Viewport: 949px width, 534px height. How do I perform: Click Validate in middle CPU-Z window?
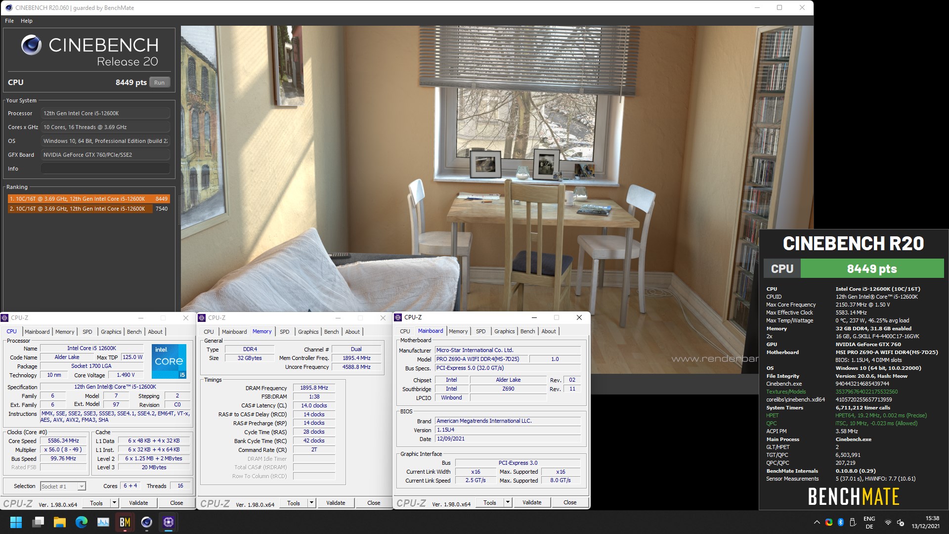click(x=336, y=503)
